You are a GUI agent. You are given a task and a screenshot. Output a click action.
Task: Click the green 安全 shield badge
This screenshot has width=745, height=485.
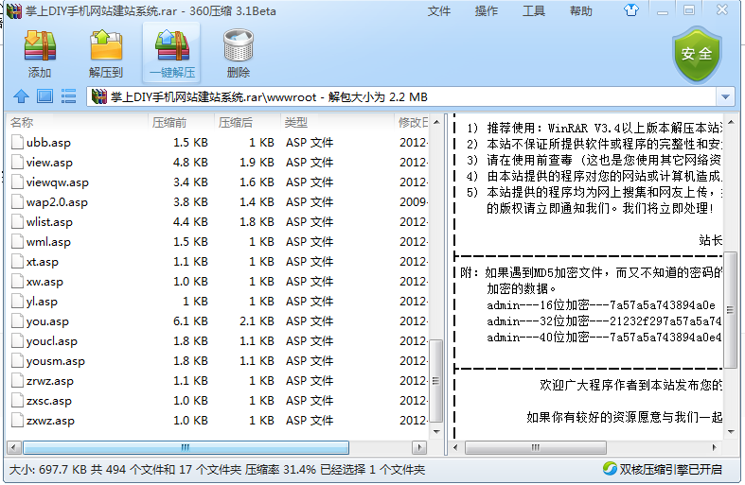pyautogui.click(x=697, y=55)
